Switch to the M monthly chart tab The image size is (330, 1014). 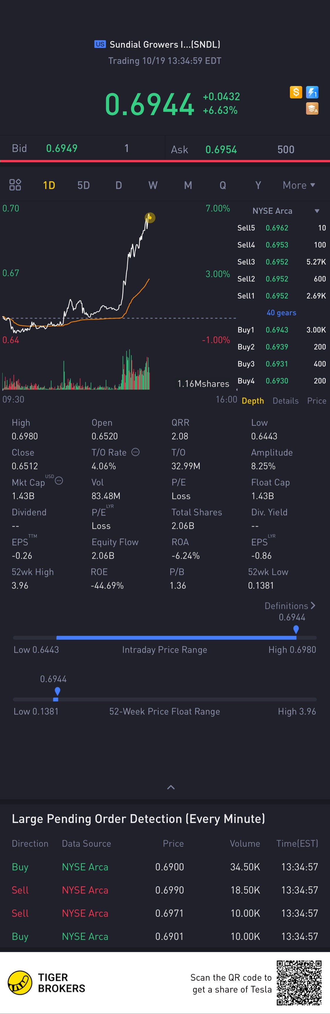pyautogui.click(x=188, y=185)
